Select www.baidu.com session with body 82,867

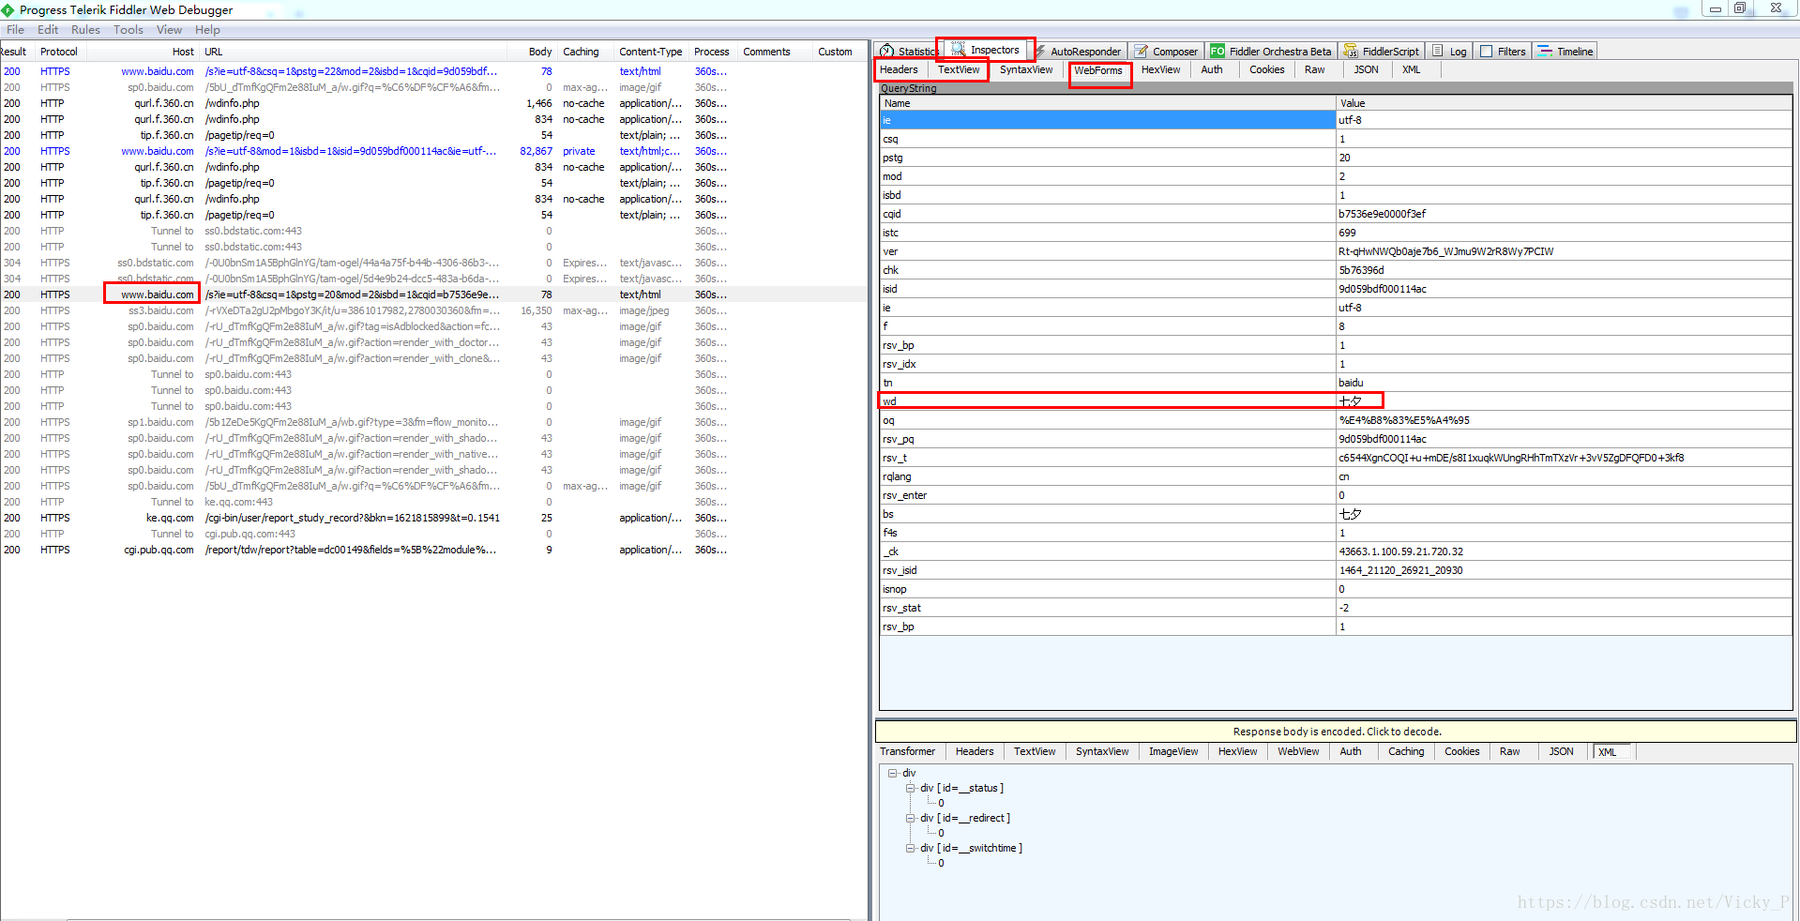(x=433, y=151)
